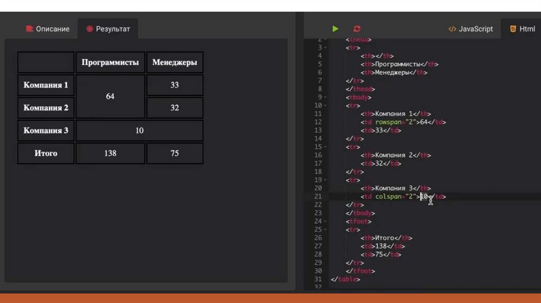
Task: Click the Программисты header cell in result table
Action: coord(110,62)
